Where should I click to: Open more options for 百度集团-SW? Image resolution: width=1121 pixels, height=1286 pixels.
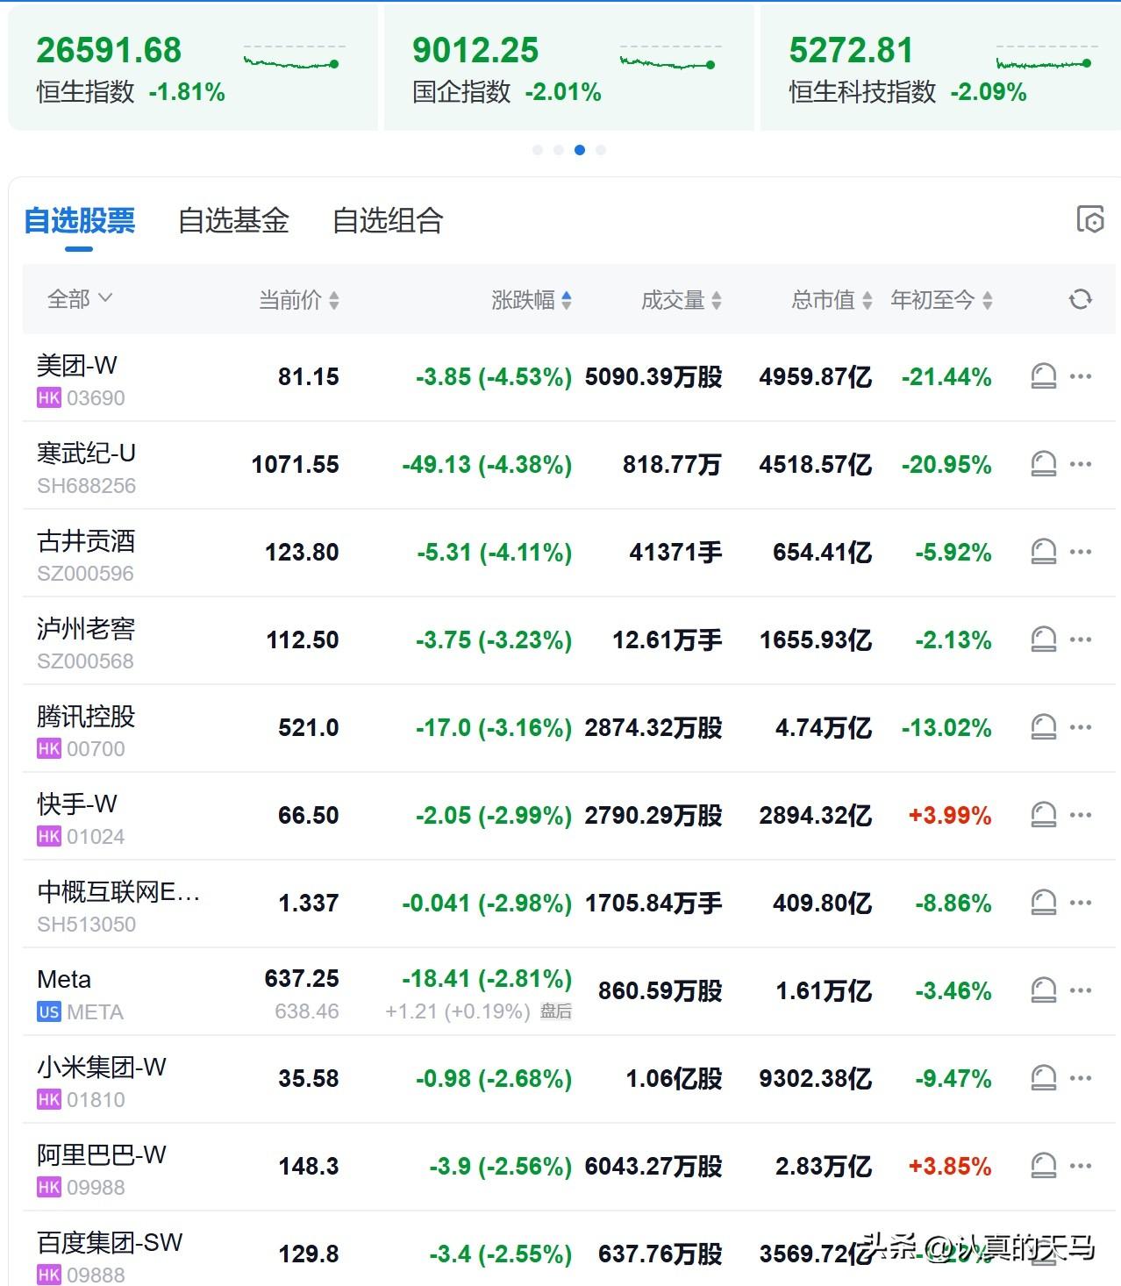[1080, 1254]
